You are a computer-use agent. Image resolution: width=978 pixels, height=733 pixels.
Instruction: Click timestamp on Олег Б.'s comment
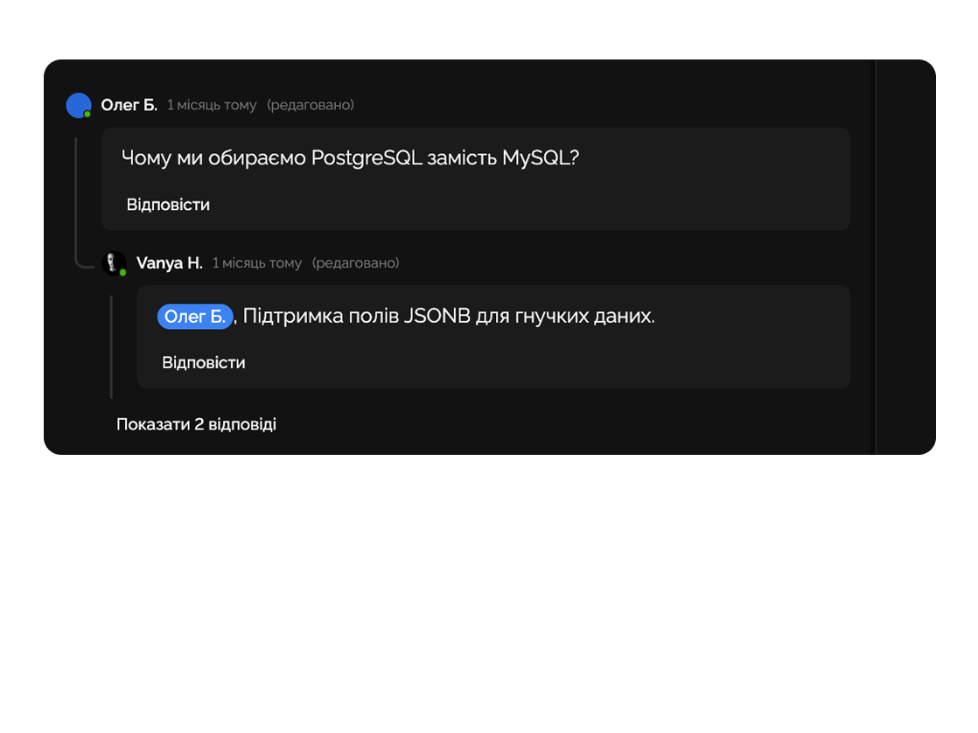click(x=212, y=105)
